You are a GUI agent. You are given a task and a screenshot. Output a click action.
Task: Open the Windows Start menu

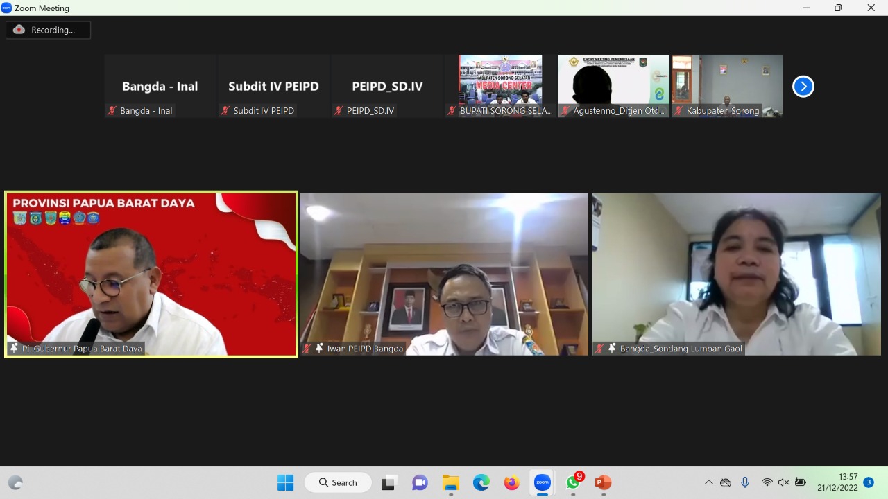click(x=285, y=482)
